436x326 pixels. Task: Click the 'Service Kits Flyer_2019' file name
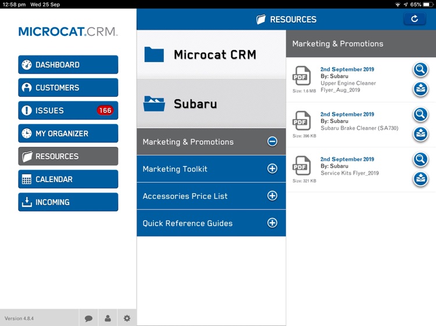349,173
